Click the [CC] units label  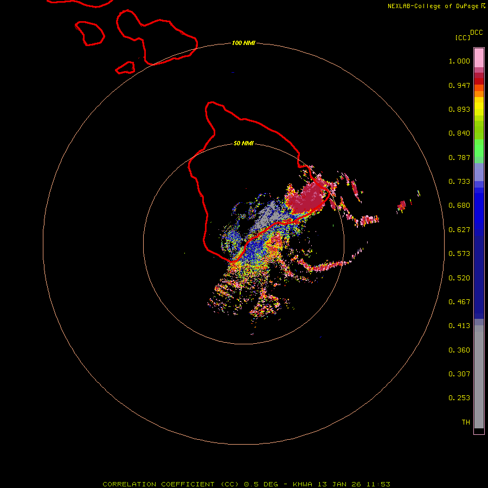[463, 37]
